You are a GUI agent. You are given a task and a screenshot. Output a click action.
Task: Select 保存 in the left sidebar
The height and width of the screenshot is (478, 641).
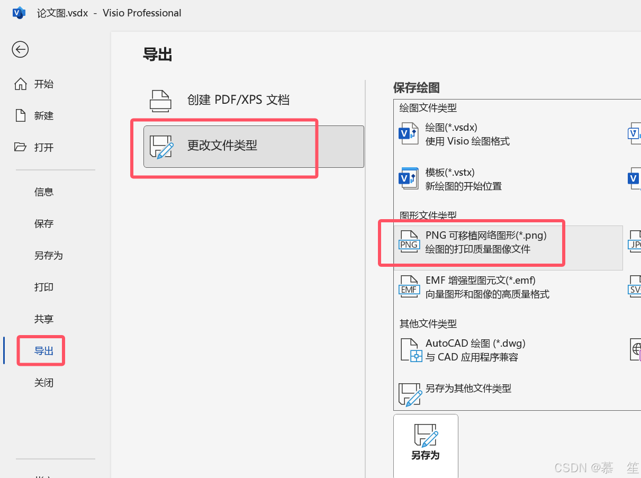(x=44, y=223)
